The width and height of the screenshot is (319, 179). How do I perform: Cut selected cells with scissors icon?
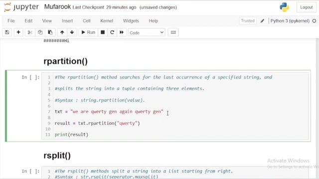[30, 32]
